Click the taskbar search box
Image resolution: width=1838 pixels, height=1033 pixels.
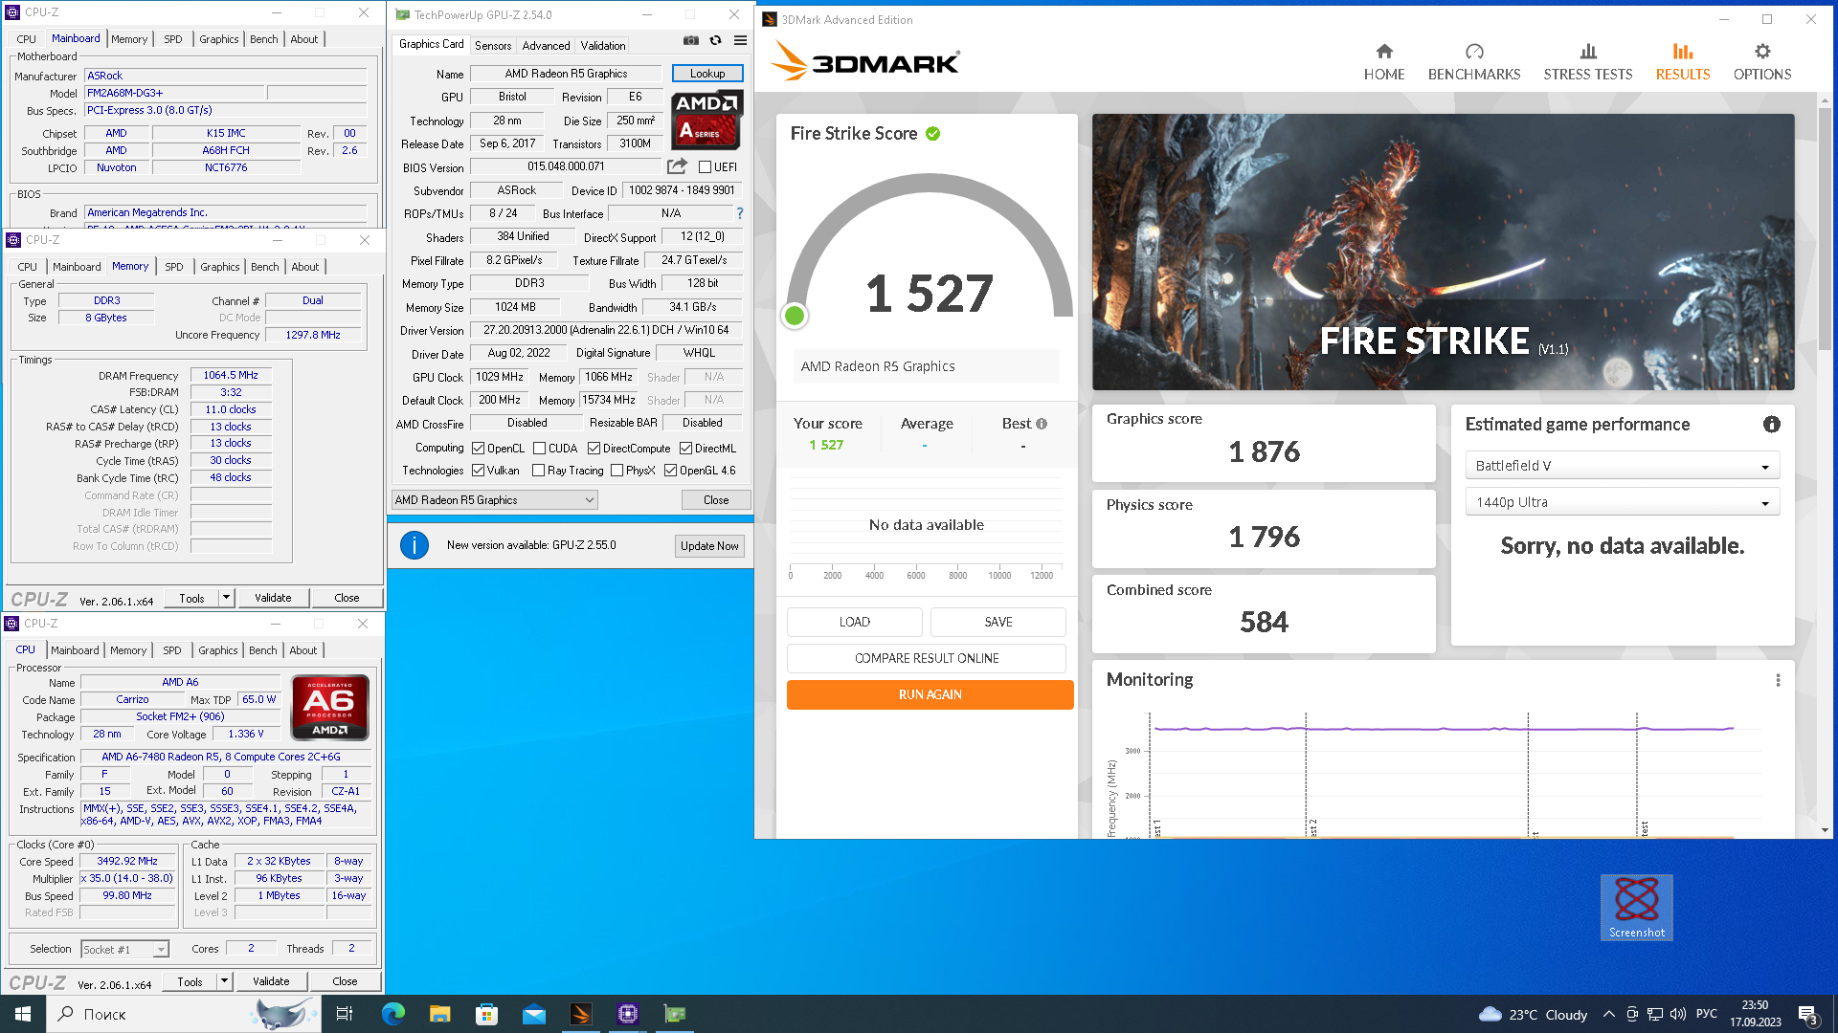[x=182, y=1014]
